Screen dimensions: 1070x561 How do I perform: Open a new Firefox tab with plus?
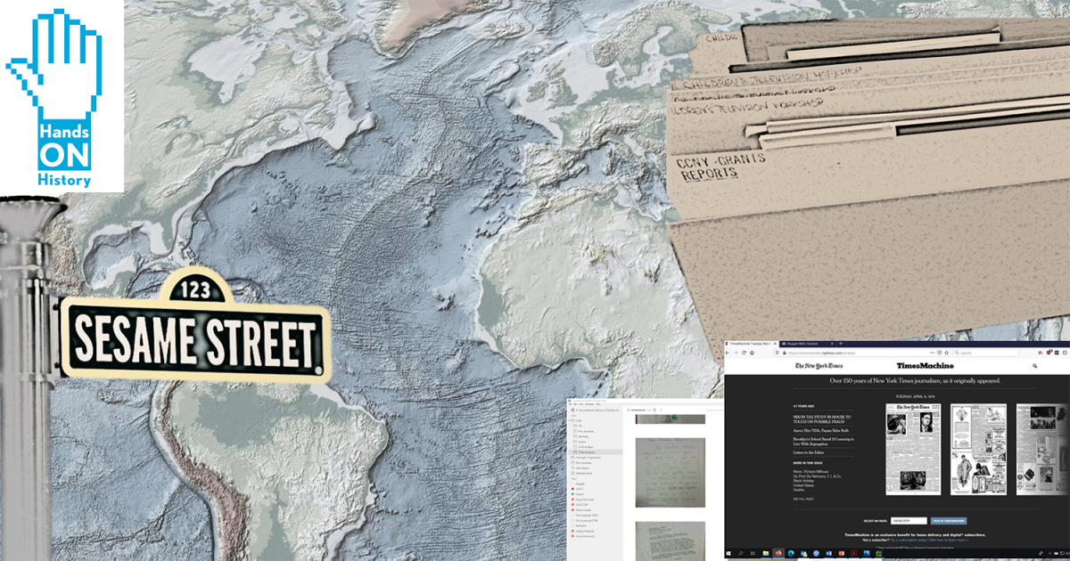point(841,344)
